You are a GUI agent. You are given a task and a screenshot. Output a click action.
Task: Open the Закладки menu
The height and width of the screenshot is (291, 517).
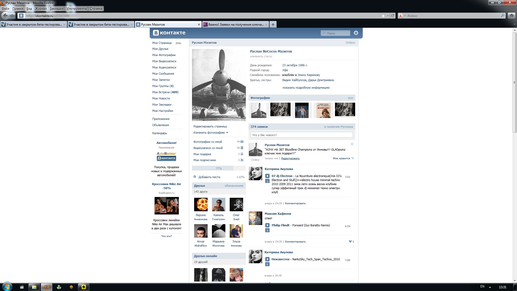pos(56,9)
